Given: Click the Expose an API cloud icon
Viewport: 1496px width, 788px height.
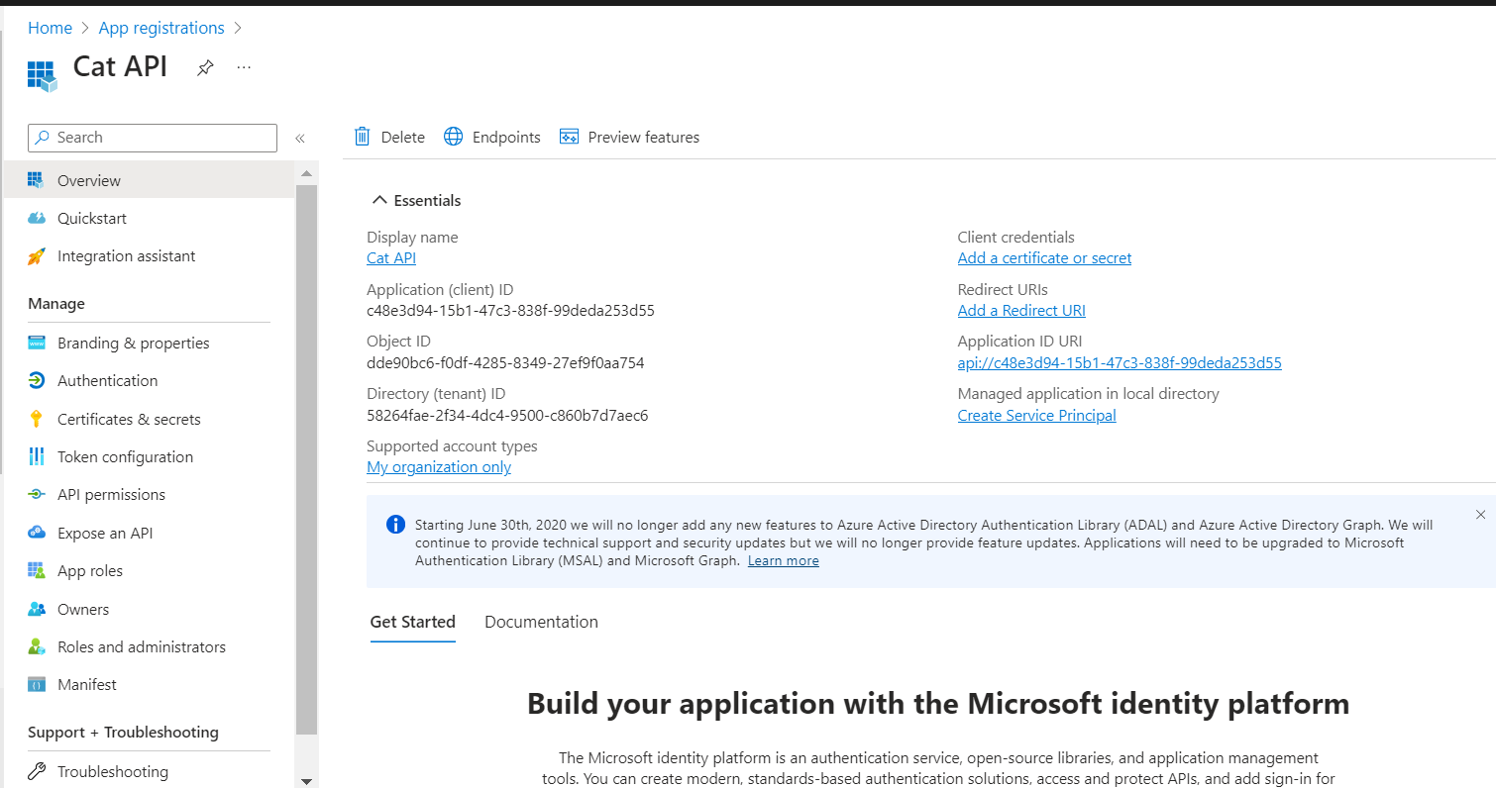Looking at the screenshot, I should coord(37,533).
